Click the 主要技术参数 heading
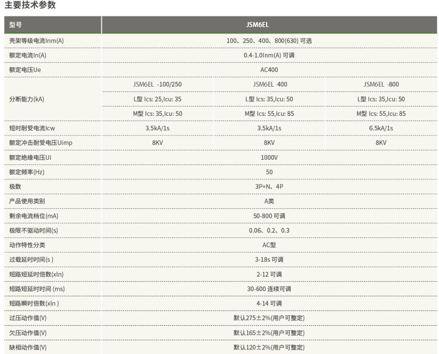Image resolution: width=439 pixels, height=354 pixels. (x=30, y=6)
